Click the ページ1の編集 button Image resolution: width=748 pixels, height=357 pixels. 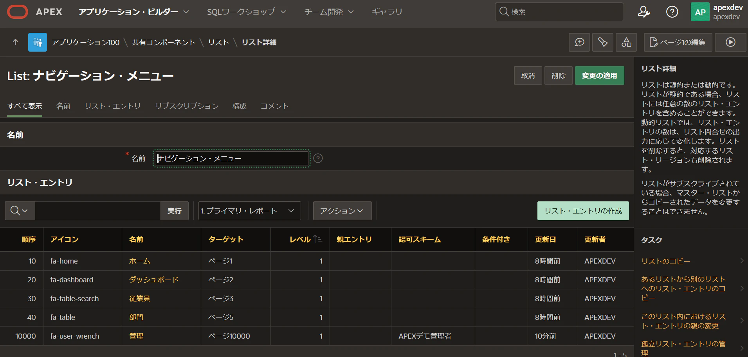coord(678,42)
